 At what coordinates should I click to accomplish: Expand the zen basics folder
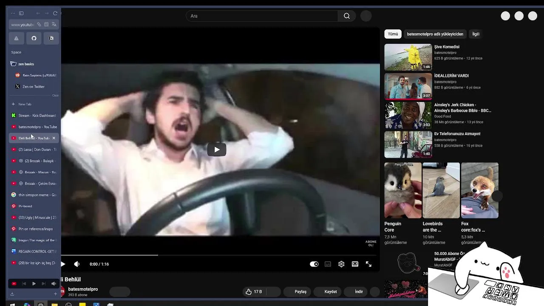[34, 64]
